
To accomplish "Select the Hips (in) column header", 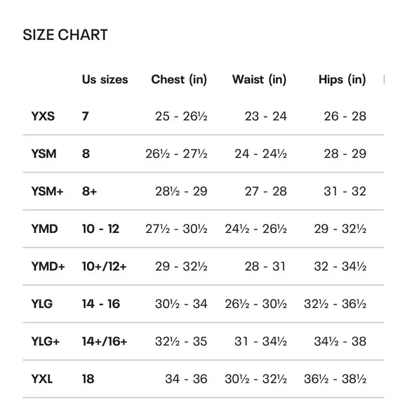I will [342, 79].
